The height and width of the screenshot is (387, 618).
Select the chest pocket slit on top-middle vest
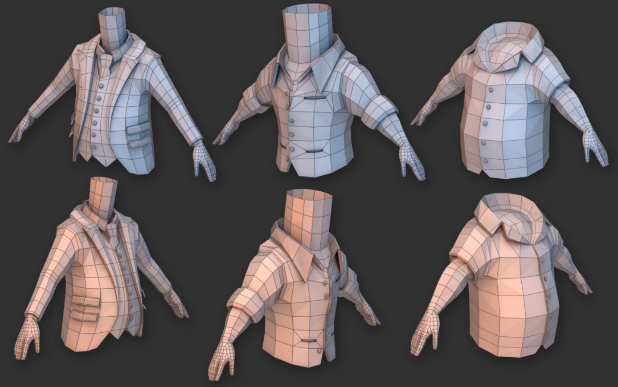[x=315, y=97]
